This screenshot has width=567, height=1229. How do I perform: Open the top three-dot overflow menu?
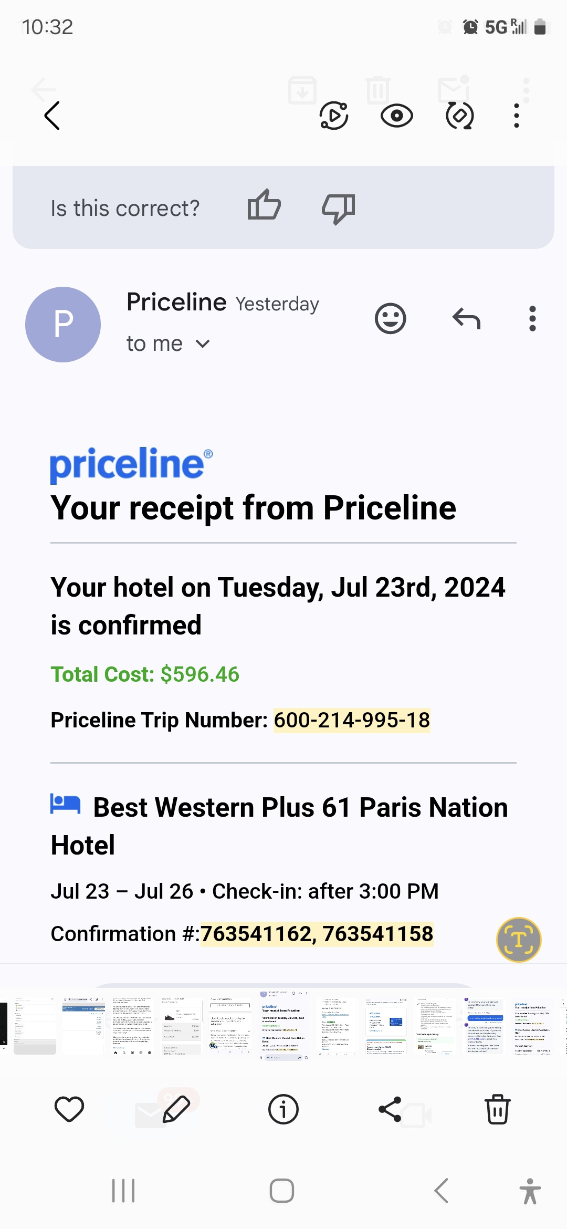coord(517,116)
